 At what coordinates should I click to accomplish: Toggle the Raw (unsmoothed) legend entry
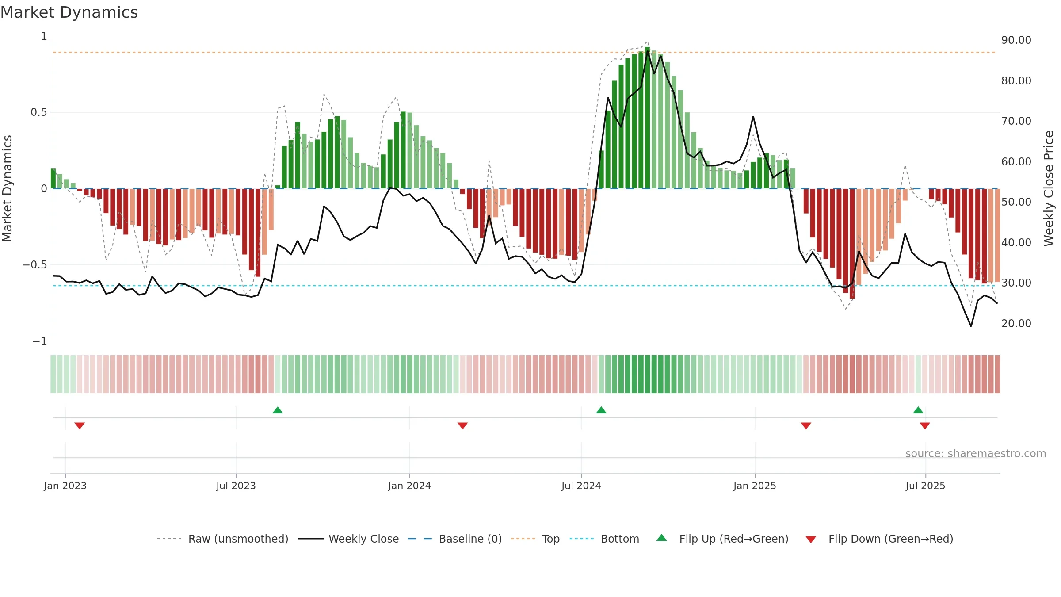click(222, 539)
